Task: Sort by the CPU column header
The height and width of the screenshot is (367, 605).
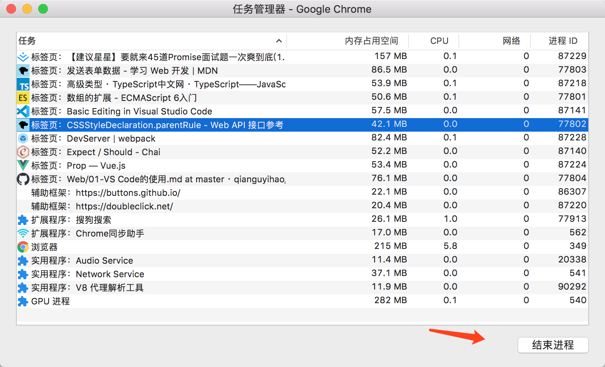Action: [x=439, y=41]
